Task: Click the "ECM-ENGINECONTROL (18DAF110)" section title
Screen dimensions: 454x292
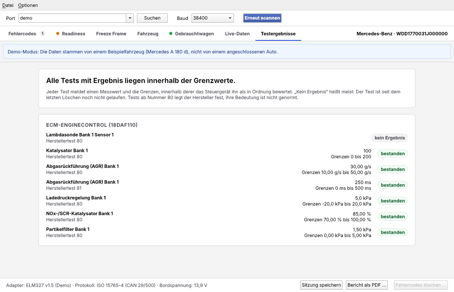Action: coord(92,125)
